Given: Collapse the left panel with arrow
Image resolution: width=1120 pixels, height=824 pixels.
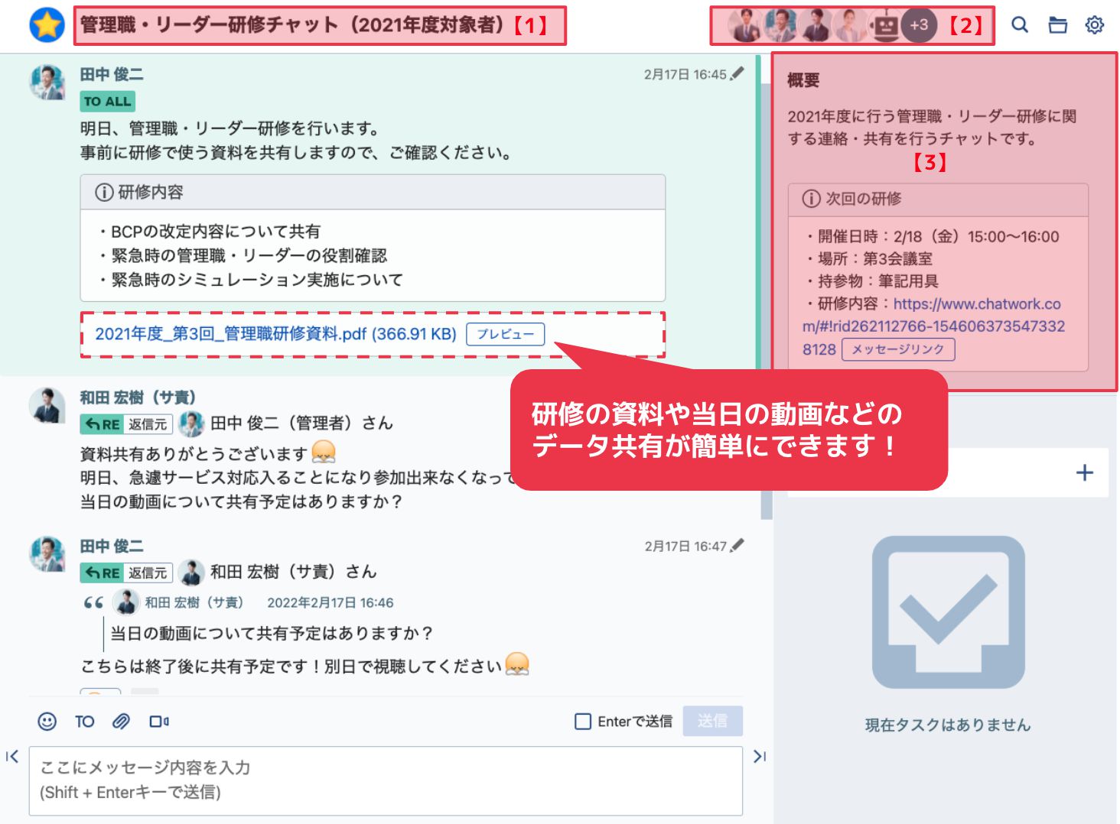Looking at the screenshot, I should coord(12,757).
